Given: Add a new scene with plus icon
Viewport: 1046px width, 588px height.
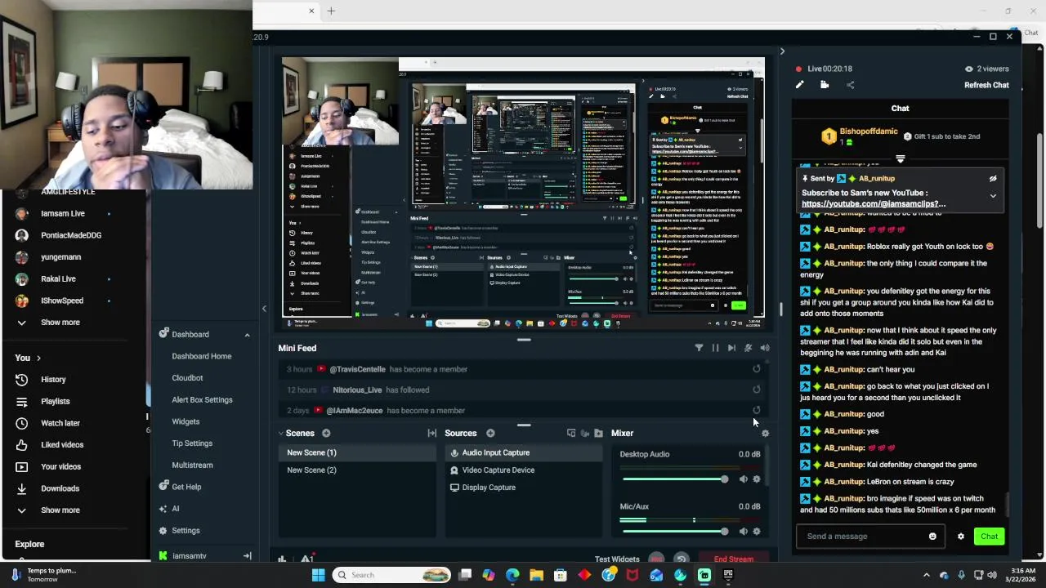Looking at the screenshot, I should pyautogui.click(x=326, y=433).
